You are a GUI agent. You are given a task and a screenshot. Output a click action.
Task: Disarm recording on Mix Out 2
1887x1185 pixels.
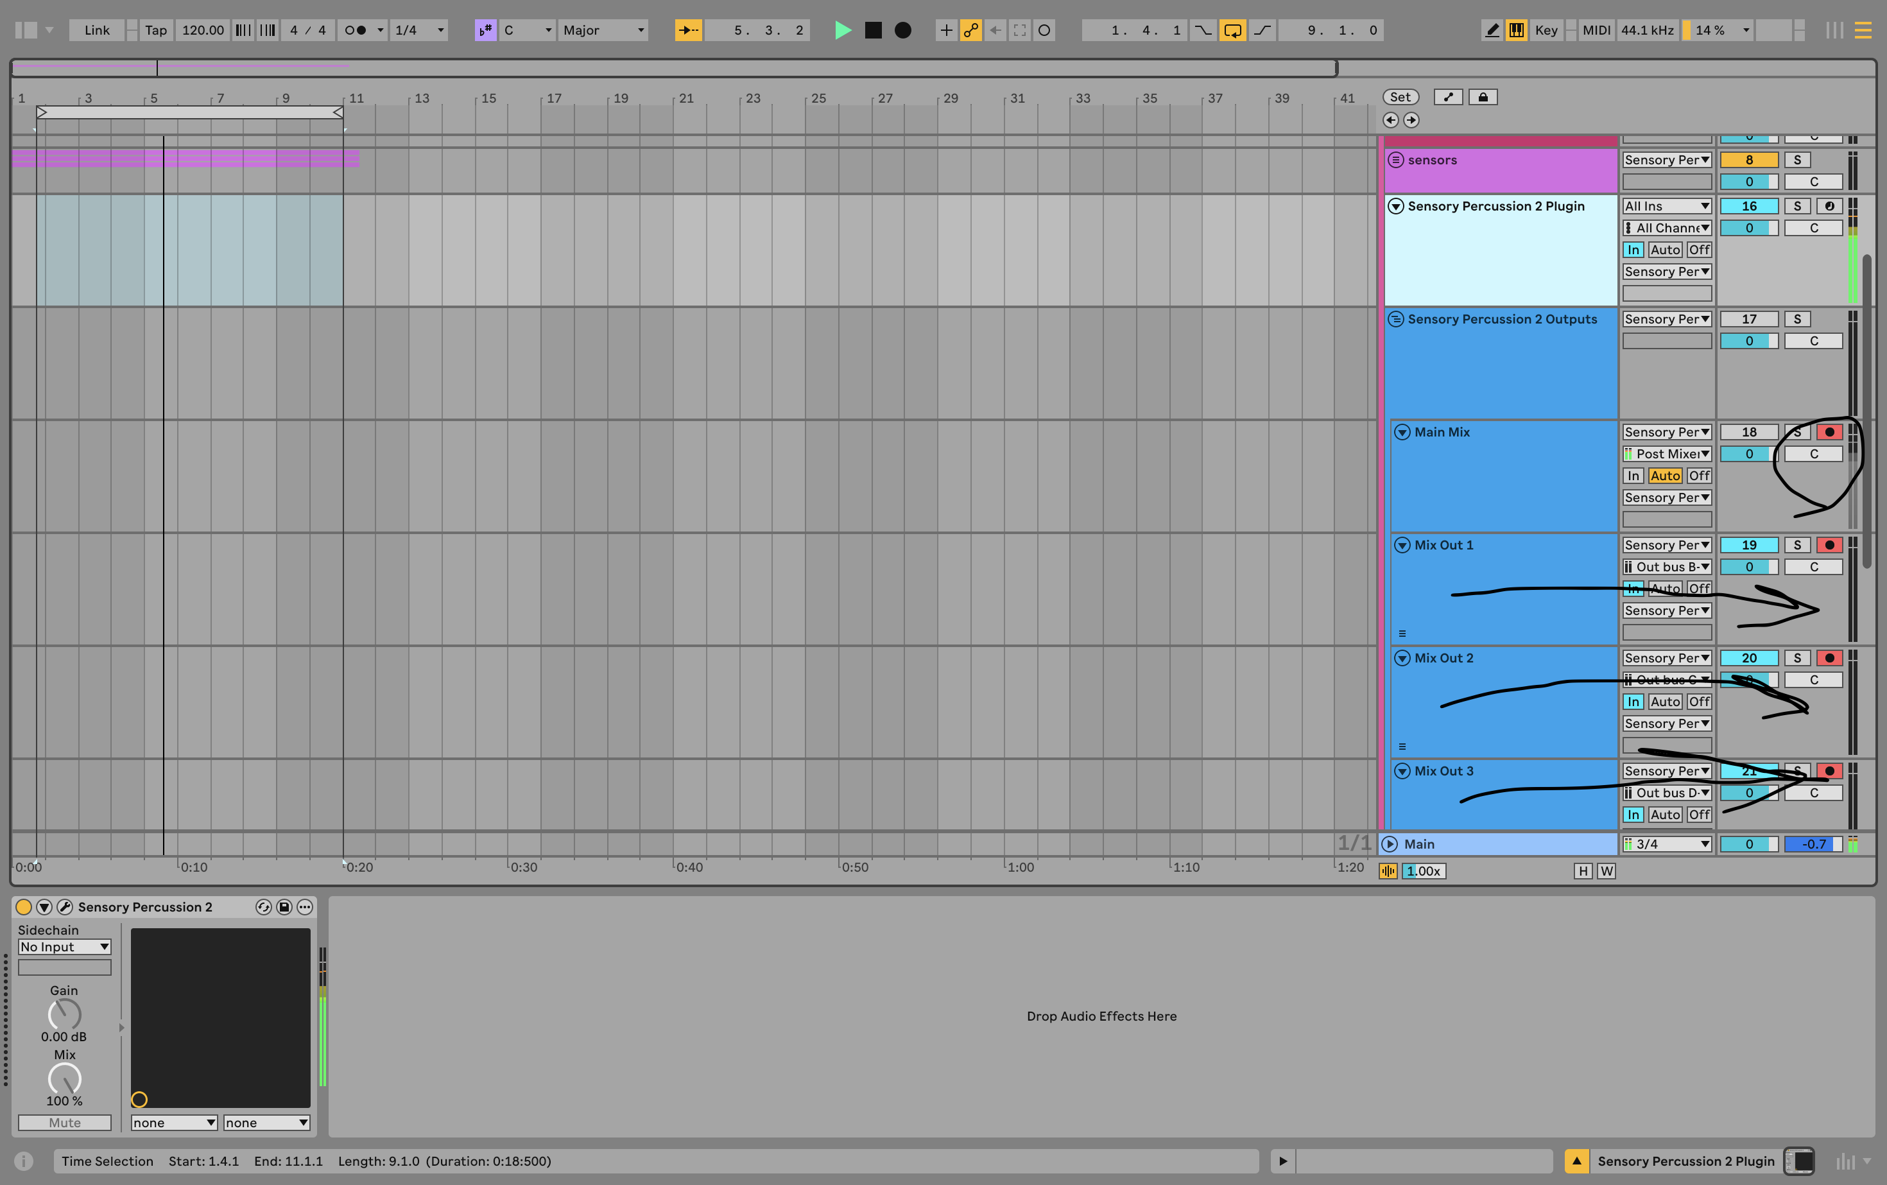(x=1829, y=657)
